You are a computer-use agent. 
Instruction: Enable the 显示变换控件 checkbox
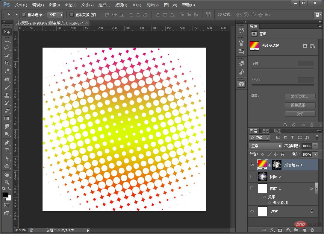click(72, 15)
